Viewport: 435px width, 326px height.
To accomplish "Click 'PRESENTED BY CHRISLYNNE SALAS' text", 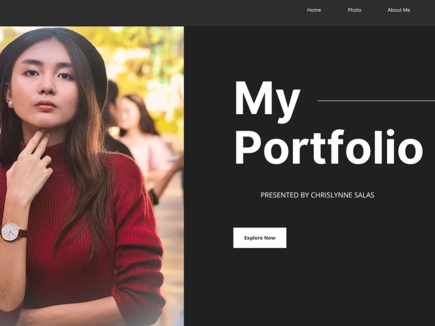I will [x=318, y=195].
